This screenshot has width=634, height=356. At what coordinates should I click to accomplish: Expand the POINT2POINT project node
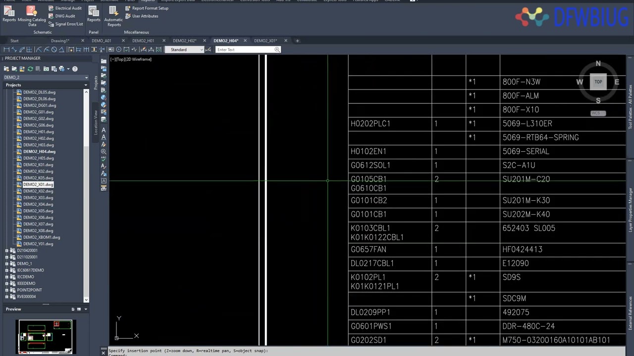pos(6,290)
